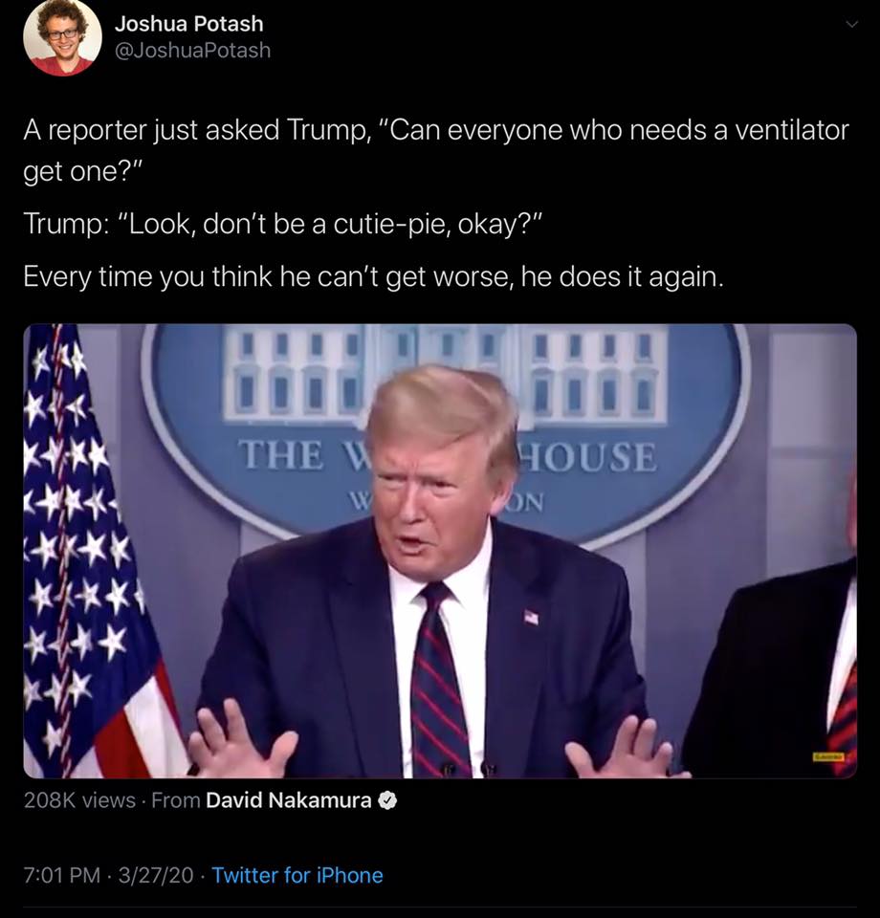
Task: Click the flag lapel pin in video
Action: [x=531, y=617]
